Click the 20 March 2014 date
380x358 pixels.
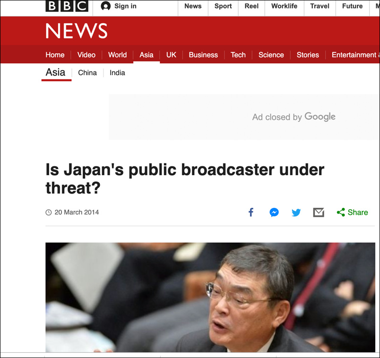(x=77, y=213)
